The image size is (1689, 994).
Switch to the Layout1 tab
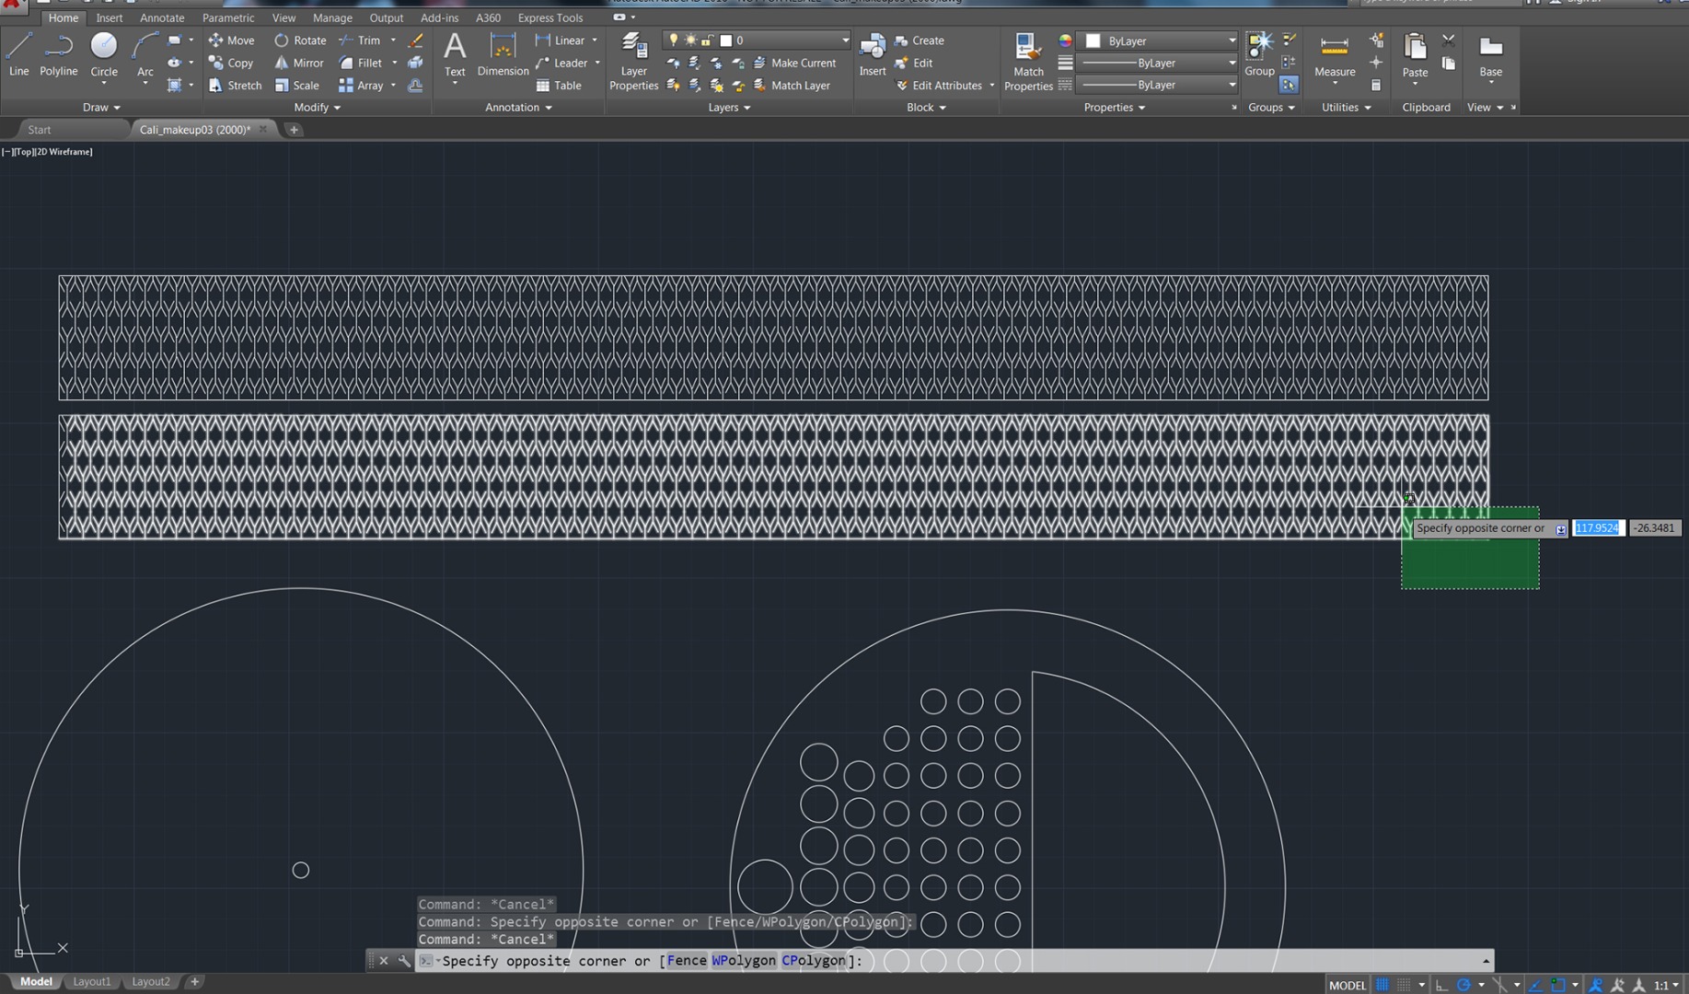tap(91, 981)
